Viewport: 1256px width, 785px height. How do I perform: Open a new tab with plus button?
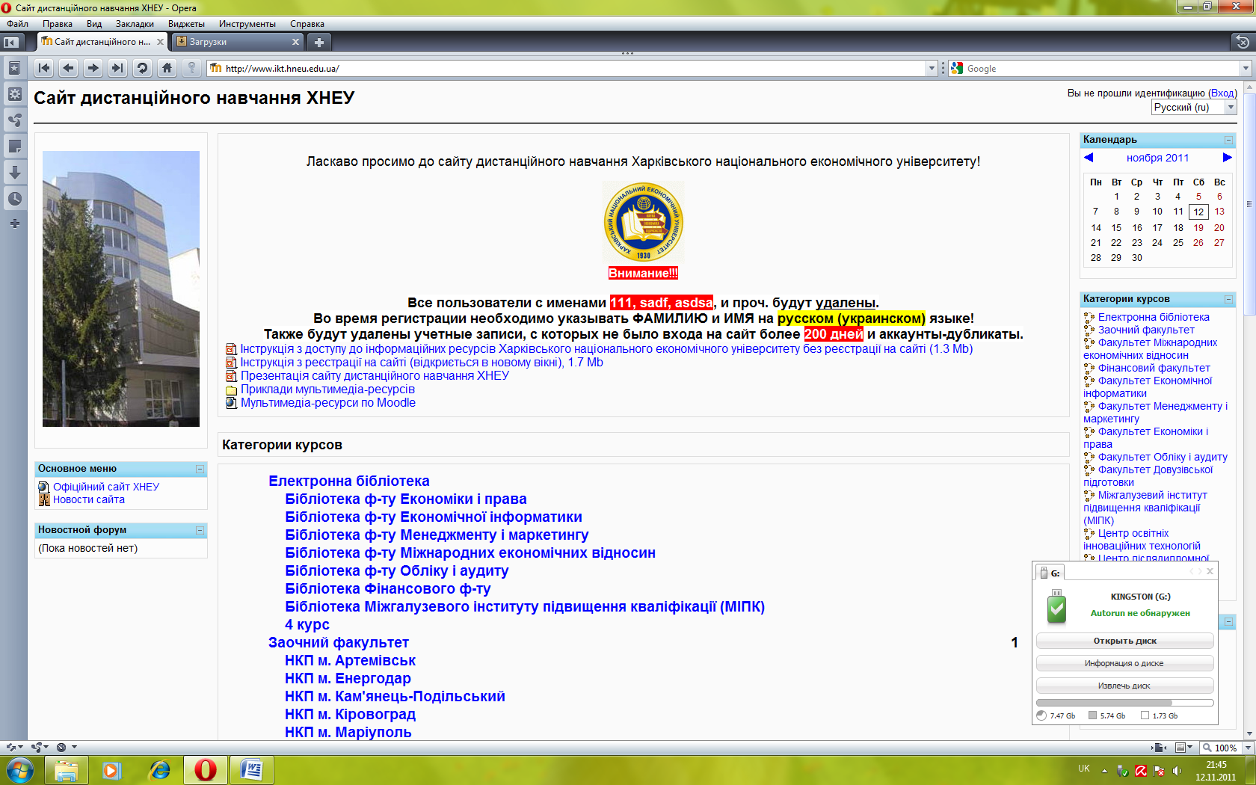tap(319, 42)
